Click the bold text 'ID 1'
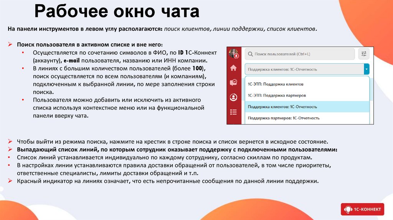 click(x=183, y=53)
